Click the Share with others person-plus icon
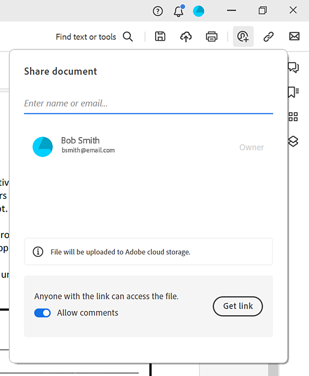The image size is (309, 376). click(x=243, y=36)
